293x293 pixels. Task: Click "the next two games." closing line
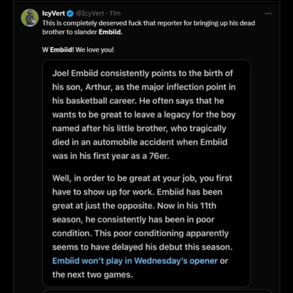click(x=93, y=275)
